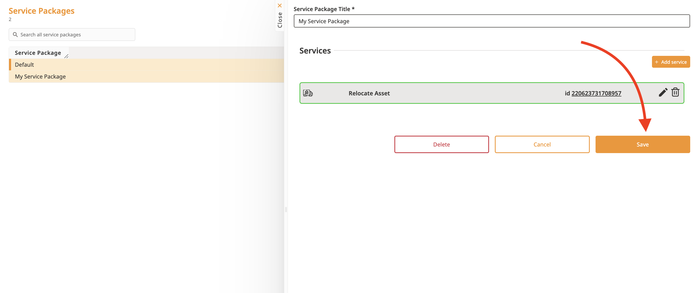Click the vertical Close label
The image size is (696, 293).
(280, 20)
